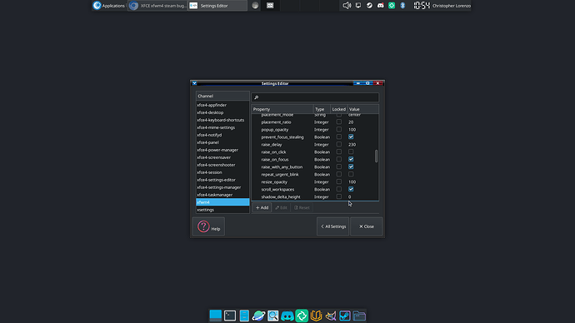Open the GIMP icon in the dock
The height and width of the screenshot is (323, 575).
(x=330, y=316)
